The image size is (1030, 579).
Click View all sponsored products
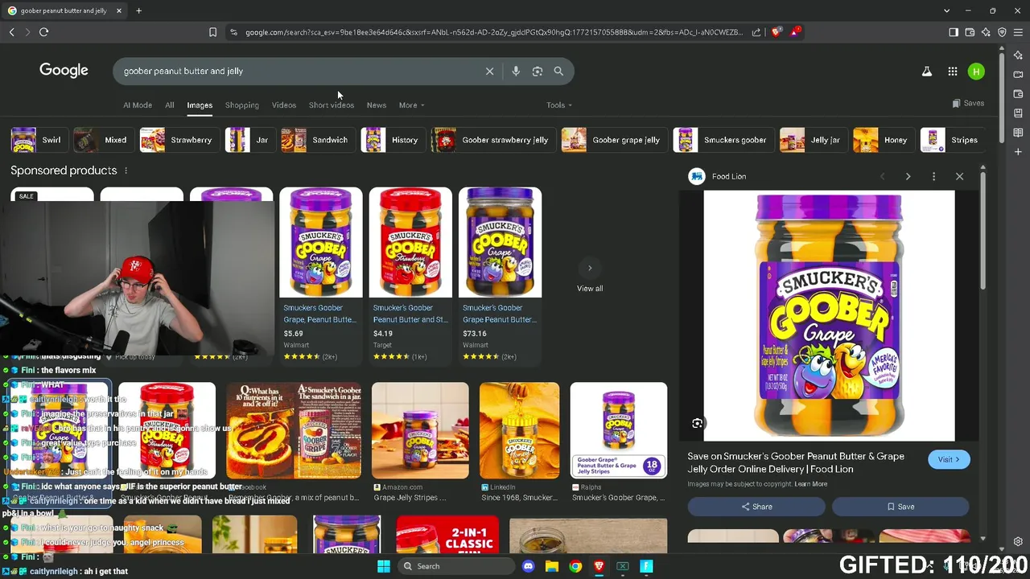(x=590, y=288)
